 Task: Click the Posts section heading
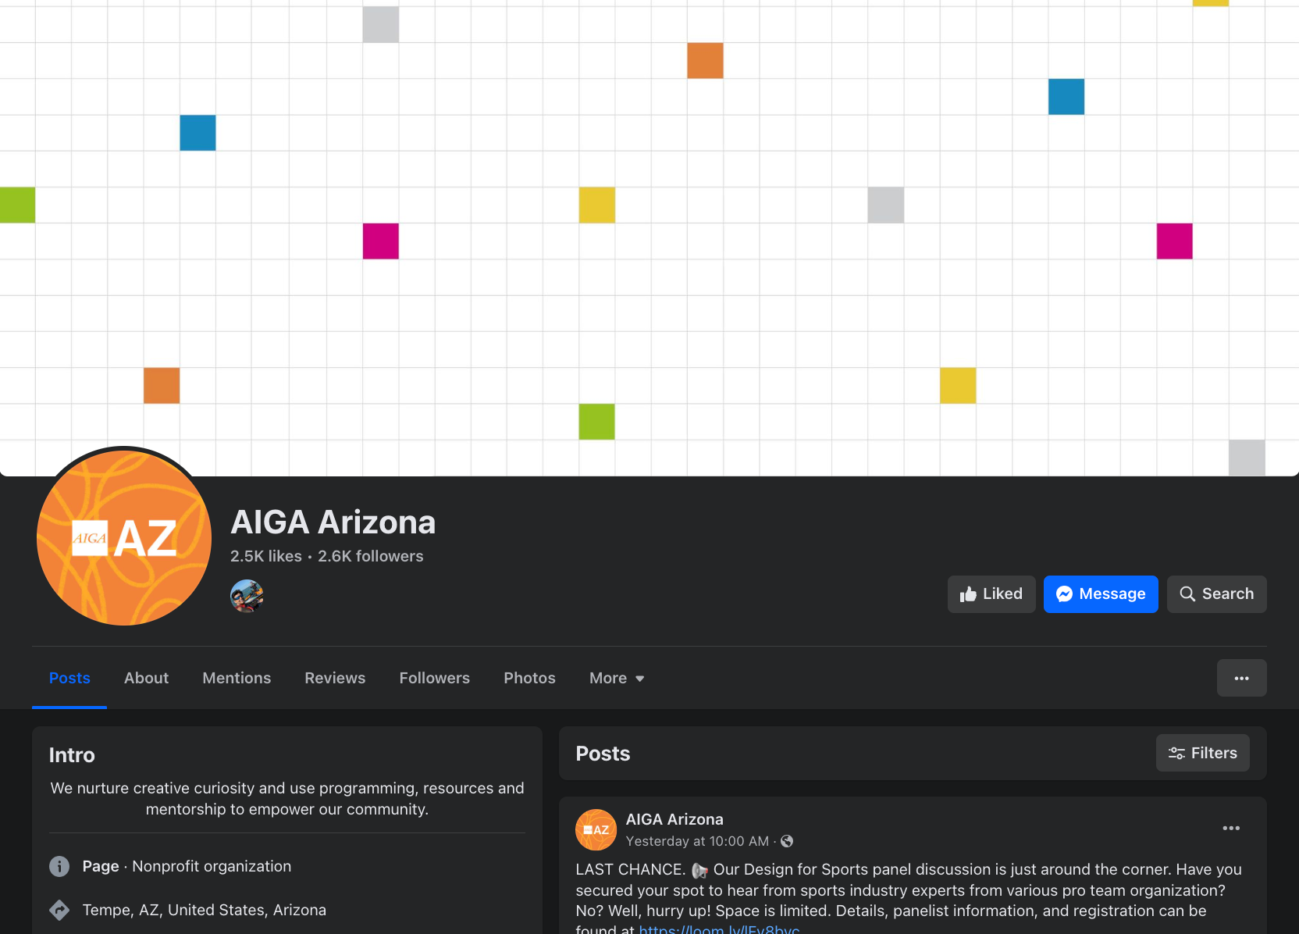[x=603, y=754]
